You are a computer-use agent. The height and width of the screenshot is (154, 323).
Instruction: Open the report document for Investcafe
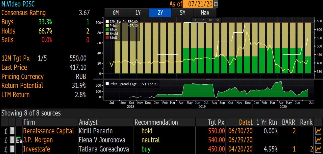tap(12, 149)
